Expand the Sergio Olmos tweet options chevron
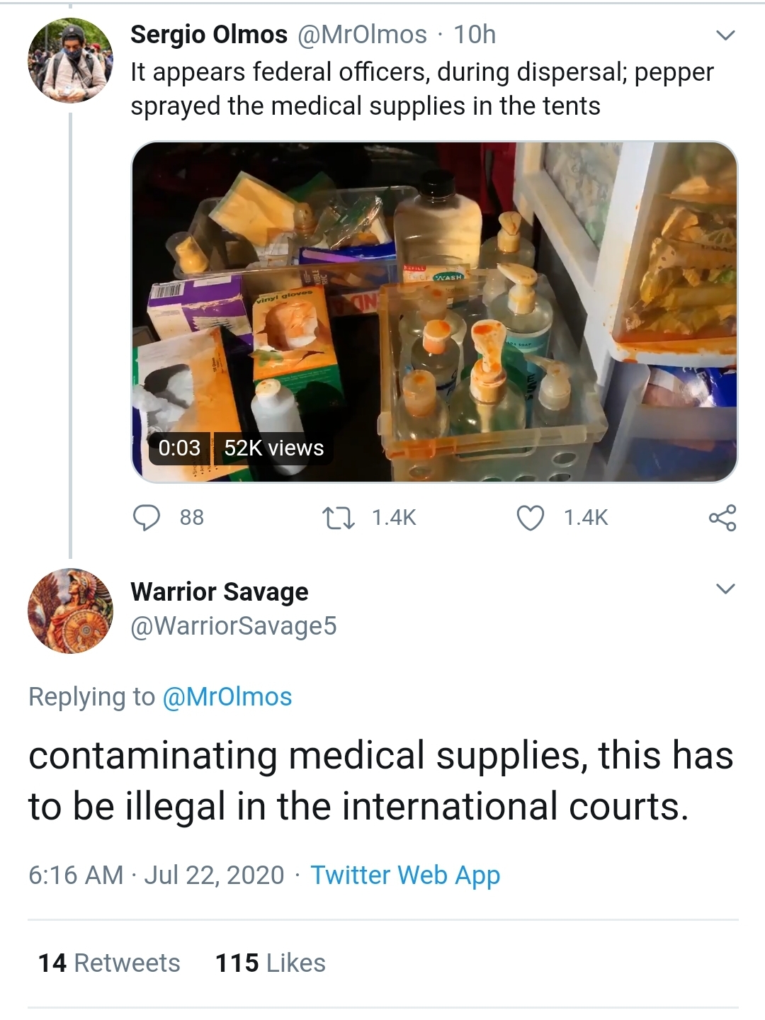Image resolution: width=765 pixels, height=1020 pixels. [x=725, y=35]
